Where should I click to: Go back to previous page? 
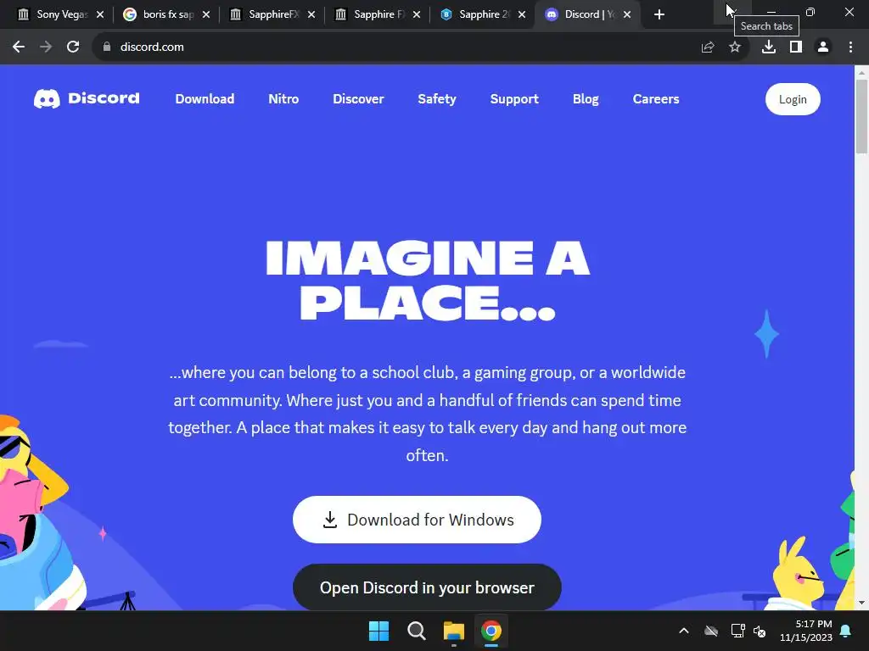click(19, 47)
